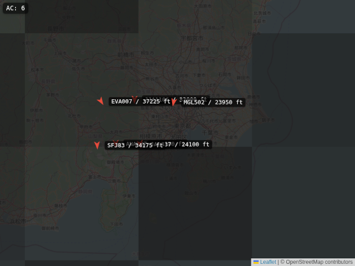Viewport: 355px width, 266px height.
Task: Click the AC: 6 aircraft counter
Action: pyautogui.click(x=16, y=8)
